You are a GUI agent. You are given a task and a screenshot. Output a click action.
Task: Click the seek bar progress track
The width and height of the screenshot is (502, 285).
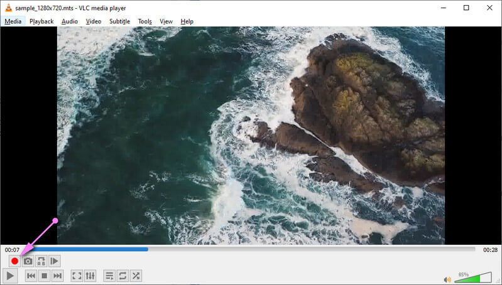click(251, 249)
